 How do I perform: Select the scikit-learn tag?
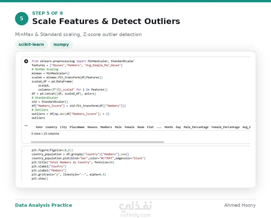pyautogui.click(x=31, y=45)
